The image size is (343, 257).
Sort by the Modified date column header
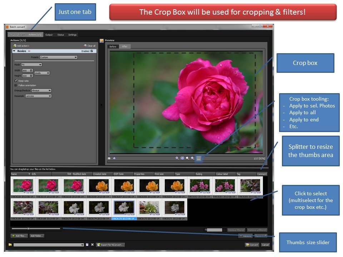pos(82,174)
